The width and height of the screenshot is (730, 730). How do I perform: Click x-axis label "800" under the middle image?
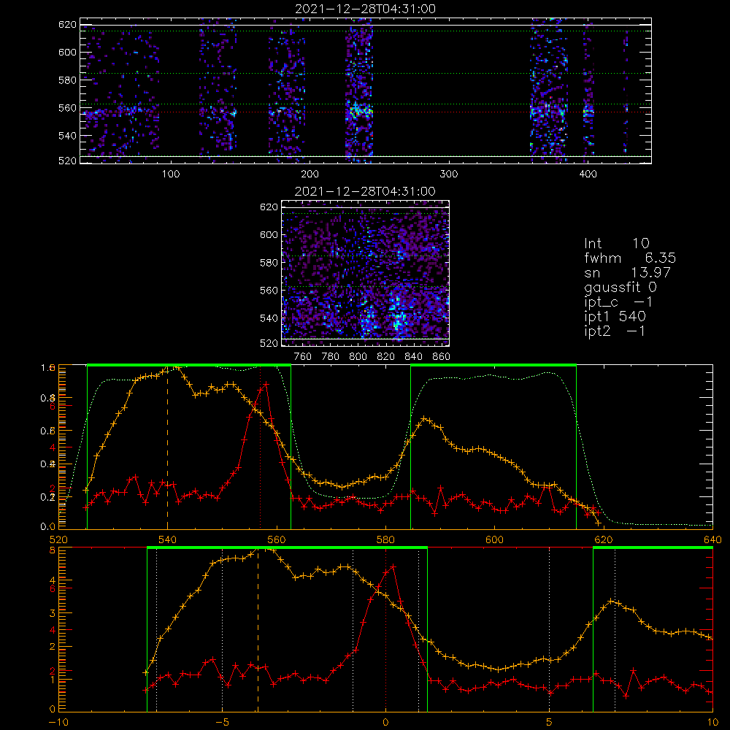pos(358,357)
